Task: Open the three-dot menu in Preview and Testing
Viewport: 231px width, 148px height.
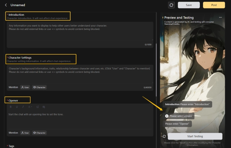Action: click(220, 17)
